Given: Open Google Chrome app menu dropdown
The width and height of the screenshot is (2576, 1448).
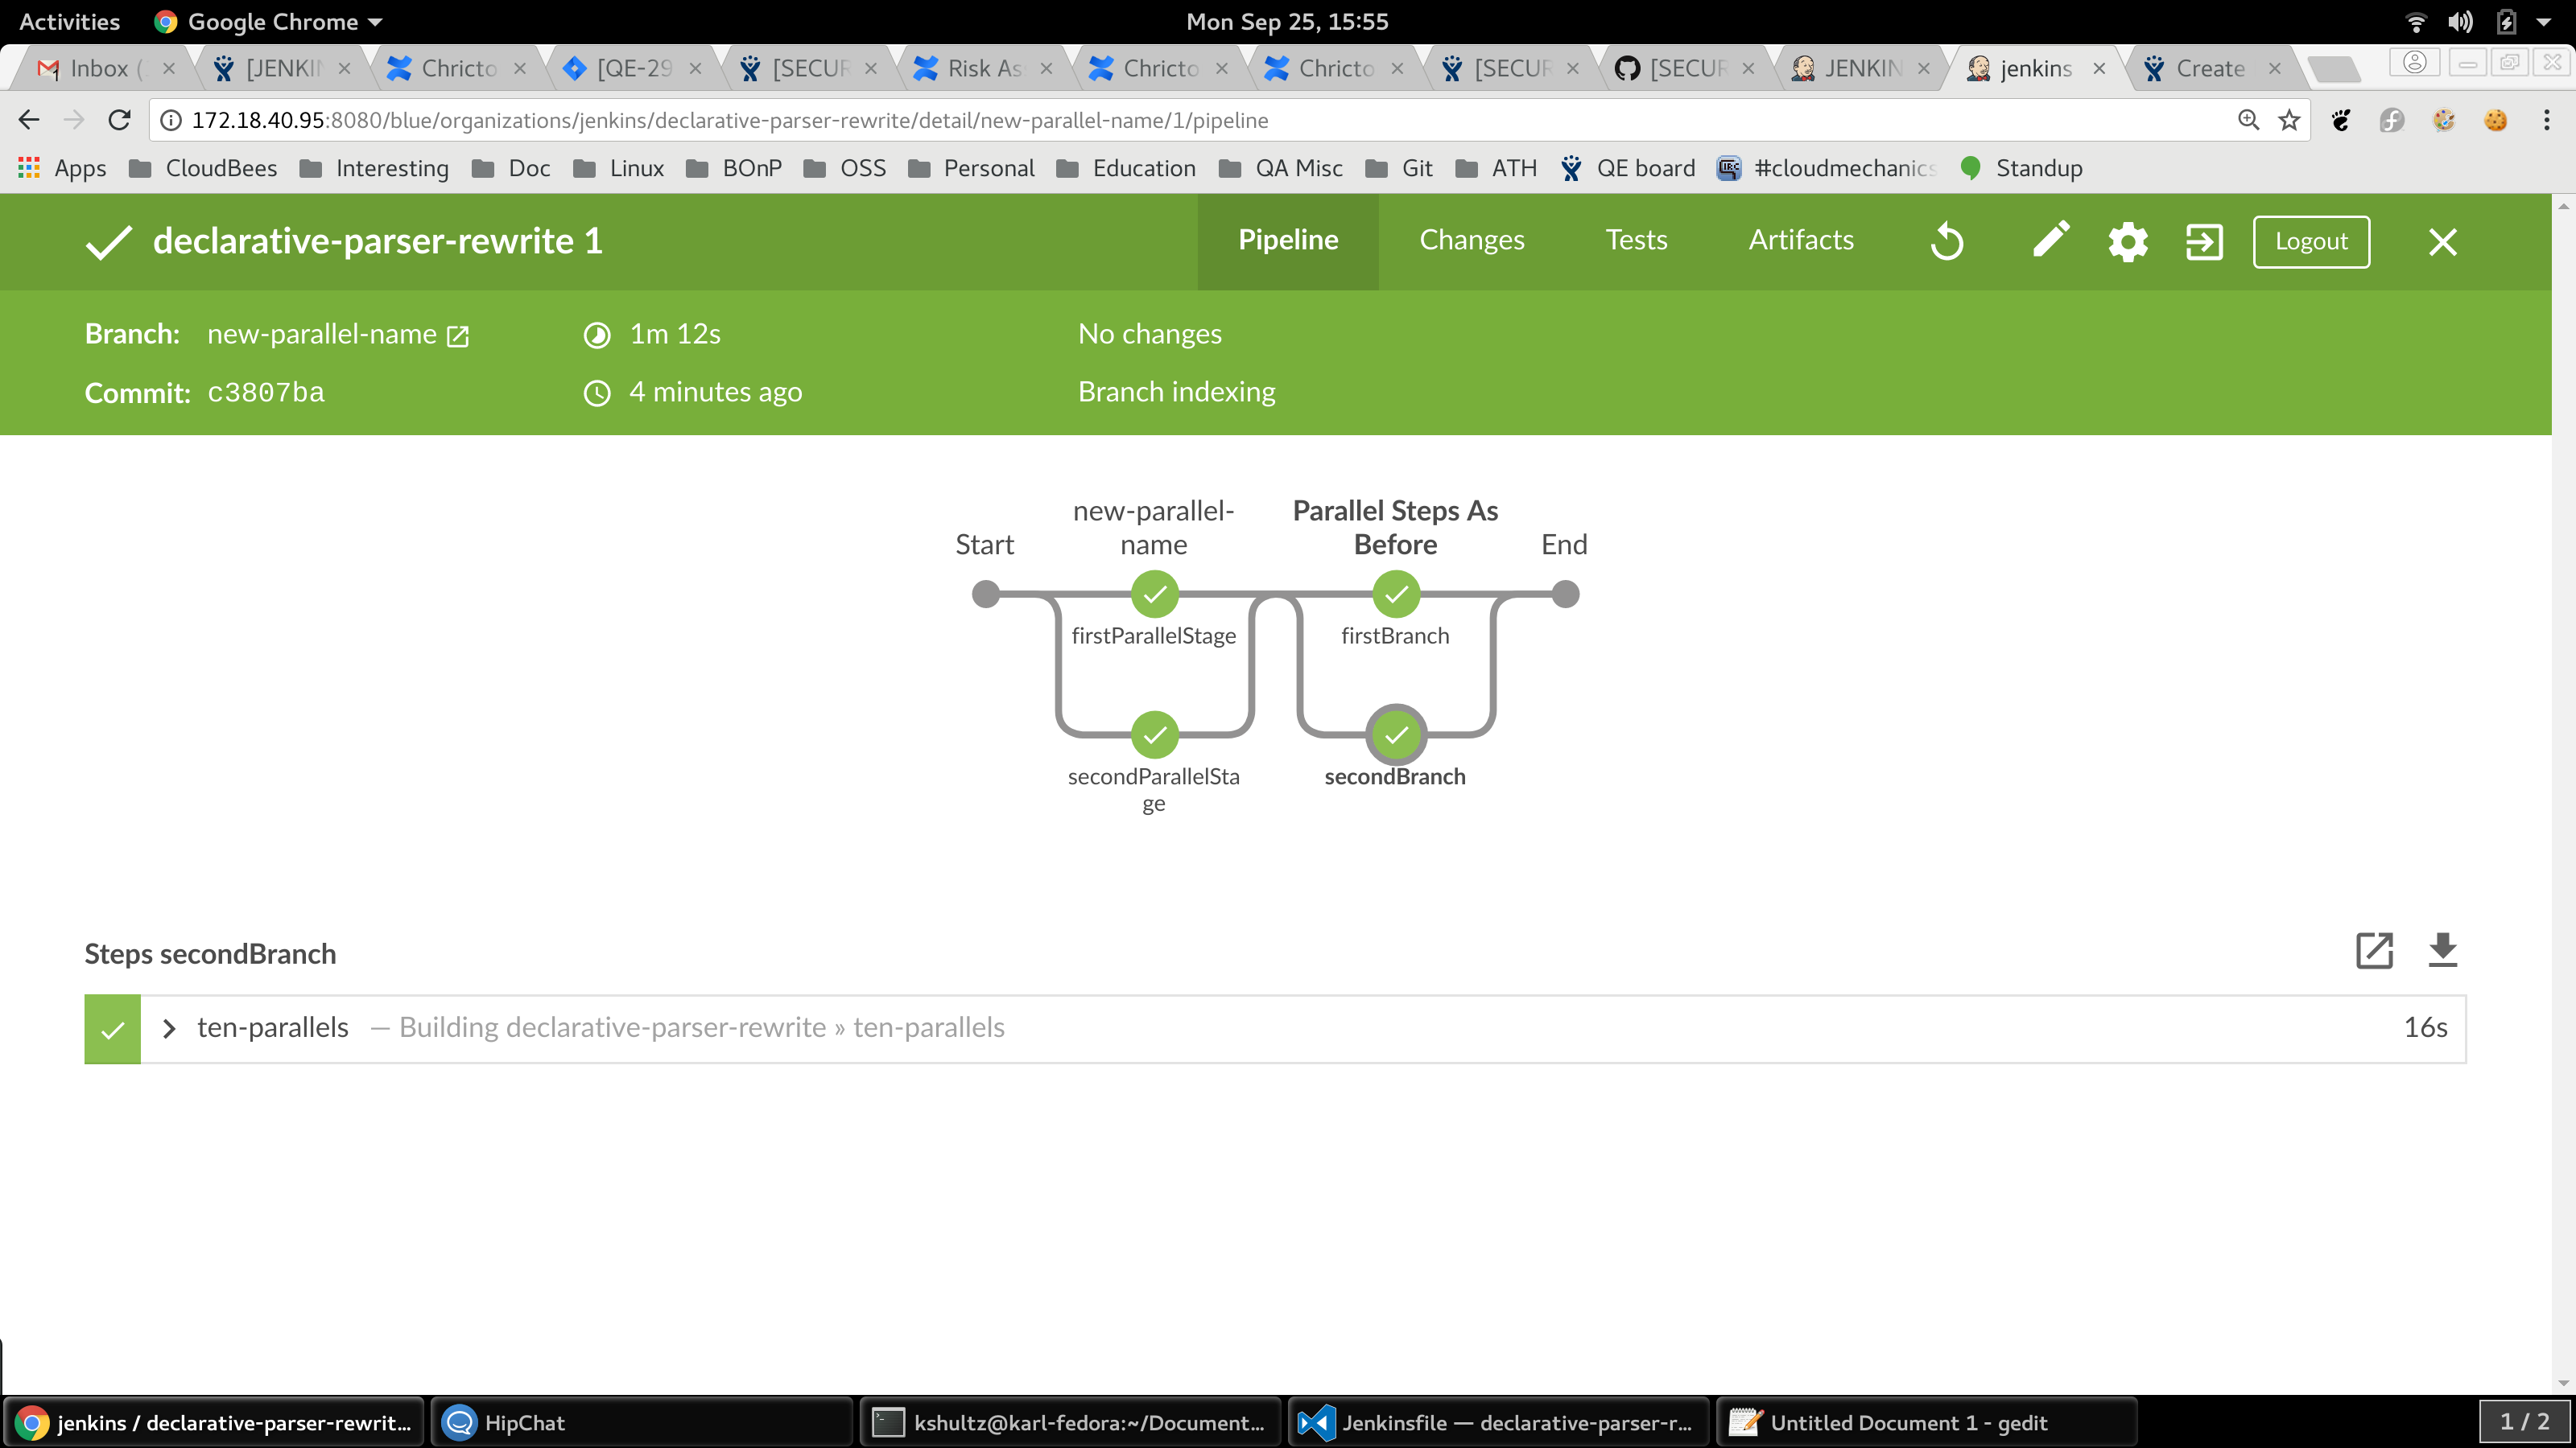Looking at the screenshot, I should 270,22.
